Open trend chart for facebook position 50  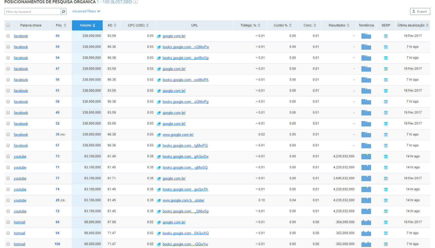366,36
